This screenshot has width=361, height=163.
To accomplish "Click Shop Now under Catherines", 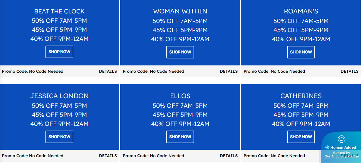I will 301,137.
